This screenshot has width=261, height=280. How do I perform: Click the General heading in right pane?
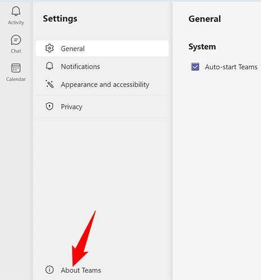coord(205,19)
